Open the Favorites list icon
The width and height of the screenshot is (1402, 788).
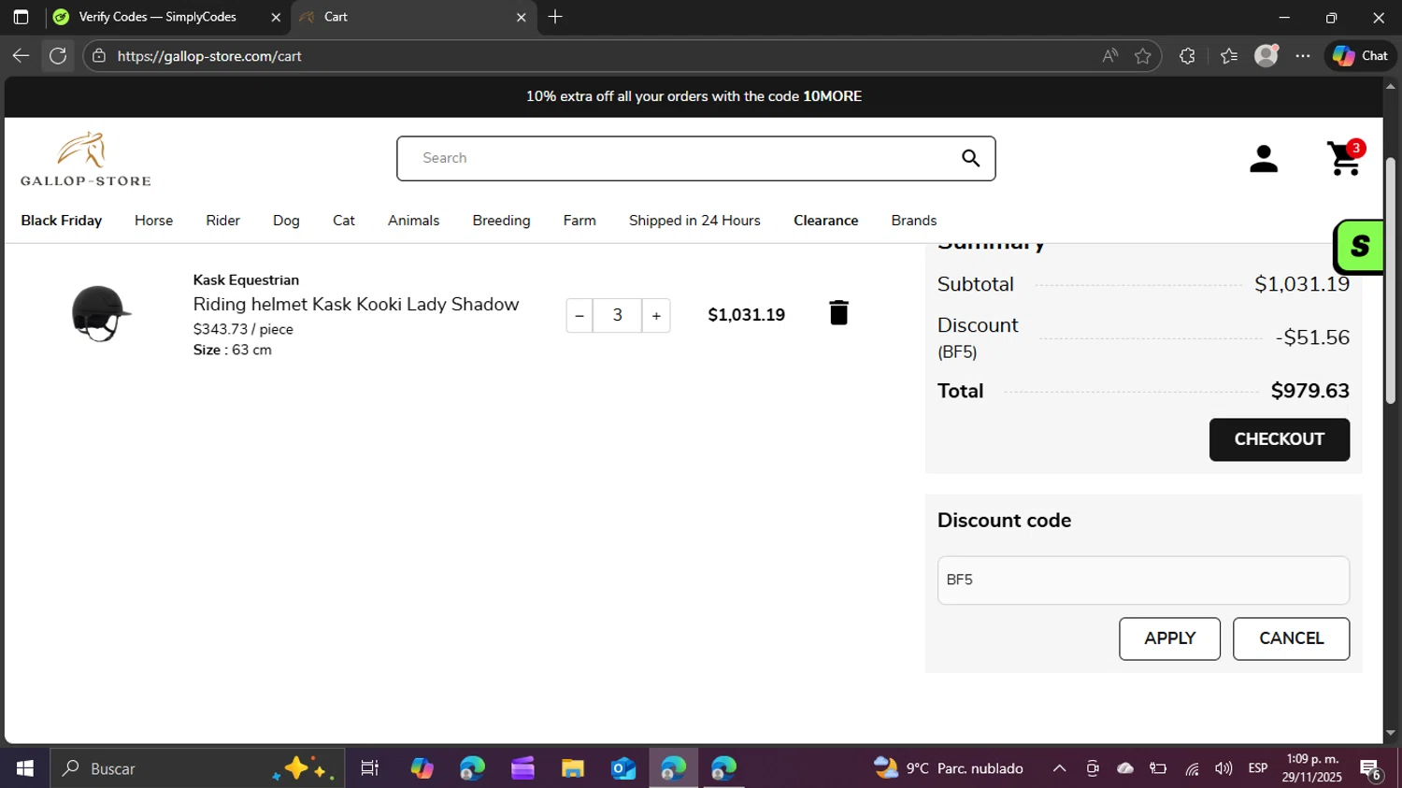pyautogui.click(x=1229, y=56)
